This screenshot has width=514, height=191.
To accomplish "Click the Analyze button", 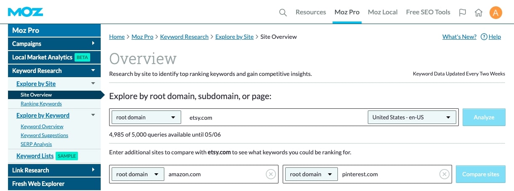I will (x=484, y=117).
